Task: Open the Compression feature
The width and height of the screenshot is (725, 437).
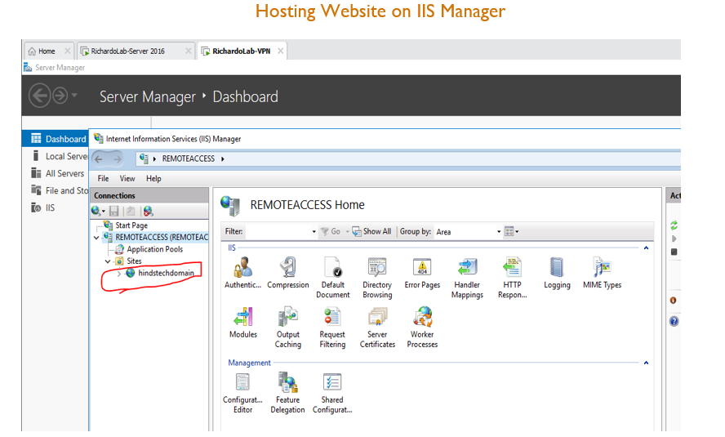Action: [288, 273]
